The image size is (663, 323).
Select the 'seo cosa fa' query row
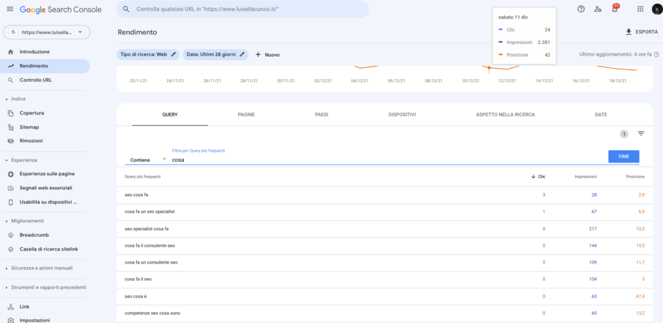click(x=385, y=195)
